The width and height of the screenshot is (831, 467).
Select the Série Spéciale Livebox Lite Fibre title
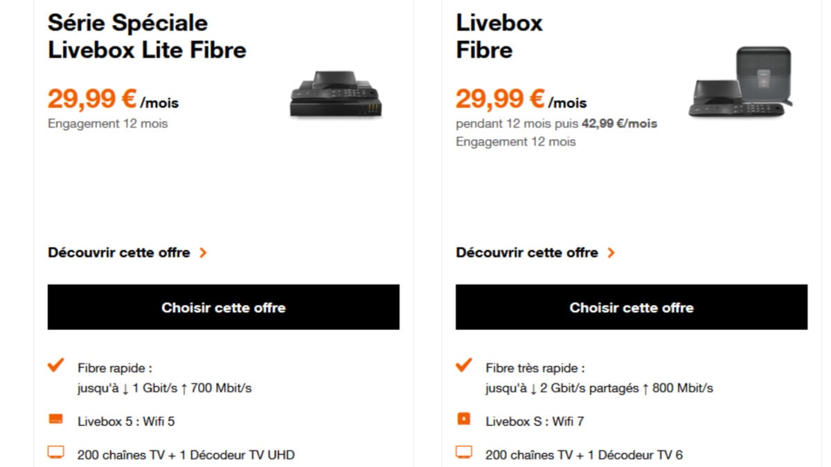click(145, 36)
